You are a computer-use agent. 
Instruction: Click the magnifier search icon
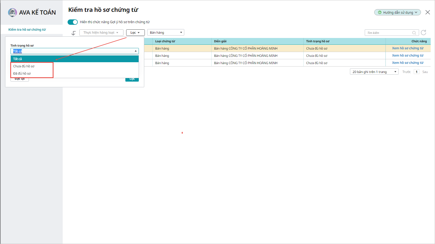pyautogui.click(x=414, y=33)
